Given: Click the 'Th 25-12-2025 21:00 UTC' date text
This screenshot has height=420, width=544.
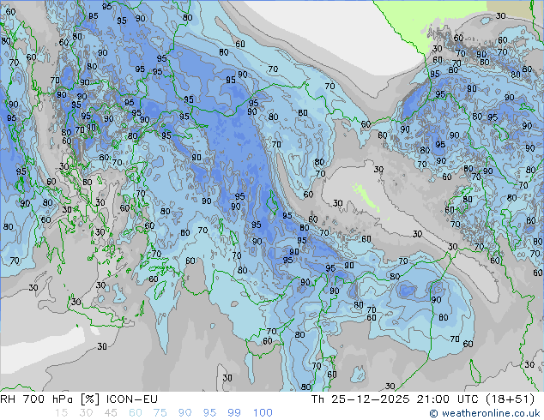Looking at the screenshot, I should point(396,399).
